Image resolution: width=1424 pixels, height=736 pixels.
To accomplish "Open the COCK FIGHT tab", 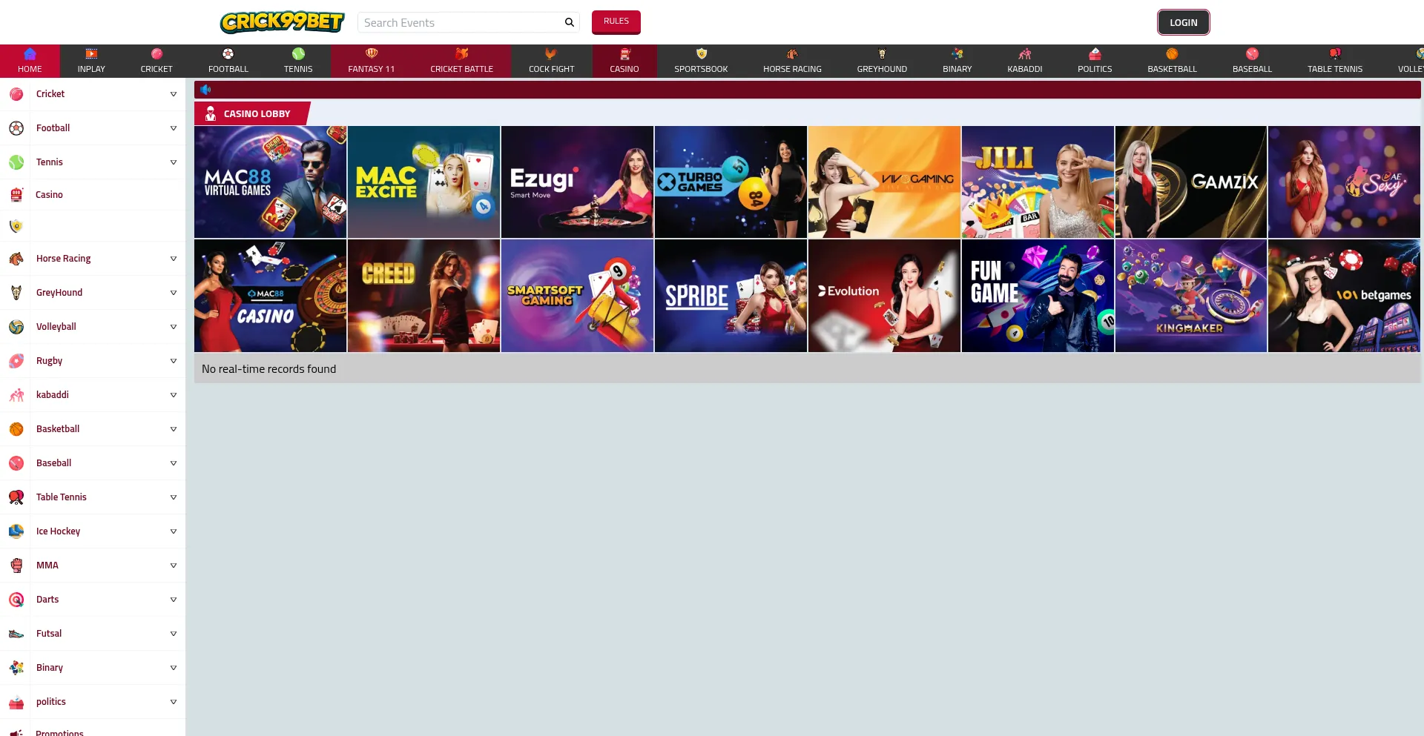I will (x=551, y=61).
